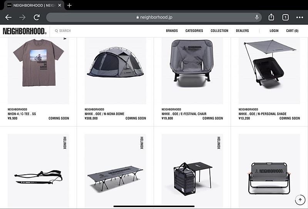
Task: Open the scroll-to-top arrow button
Action: 300,200
